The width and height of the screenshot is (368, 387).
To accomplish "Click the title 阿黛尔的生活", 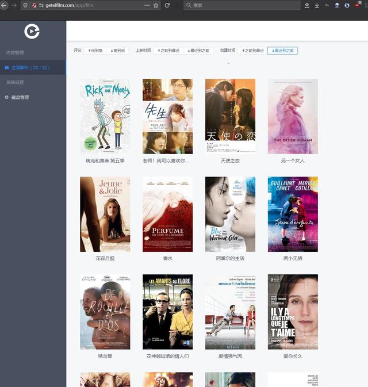I will 230,258.
